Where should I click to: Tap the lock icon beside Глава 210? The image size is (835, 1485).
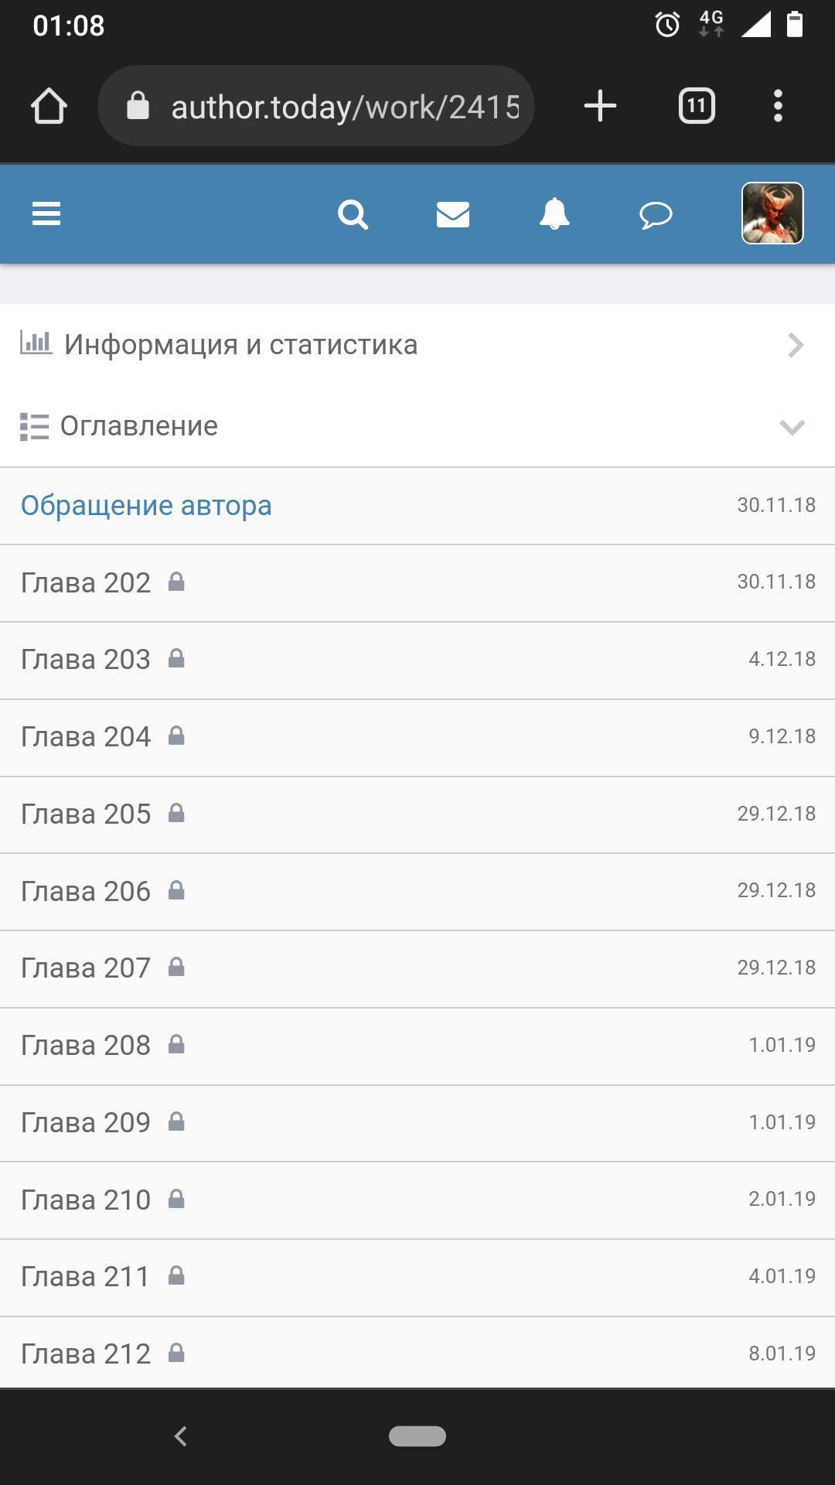click(176, 1200)
